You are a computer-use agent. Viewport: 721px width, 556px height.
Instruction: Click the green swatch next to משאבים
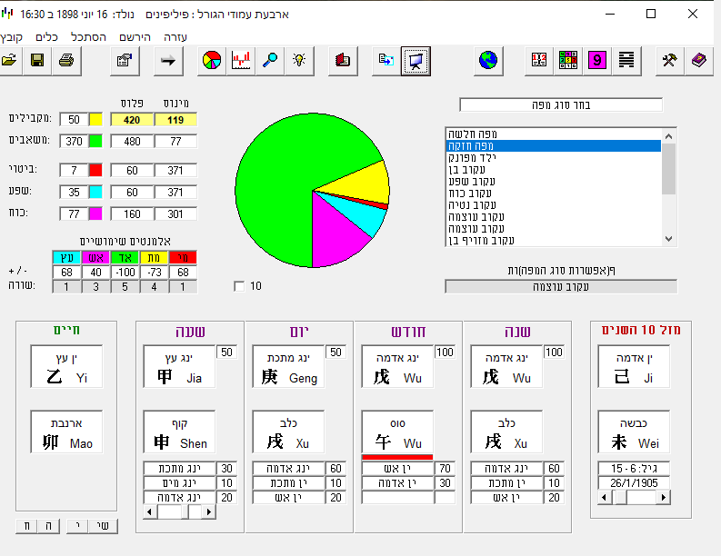[x=95, y=141]
